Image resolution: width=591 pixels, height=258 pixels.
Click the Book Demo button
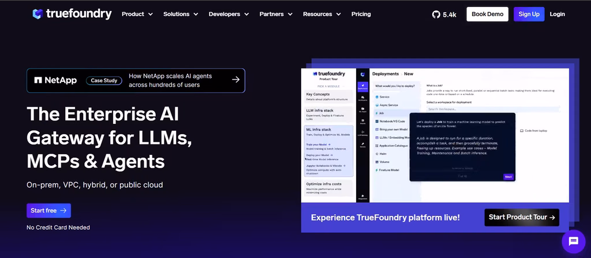[x=487, y=14]
